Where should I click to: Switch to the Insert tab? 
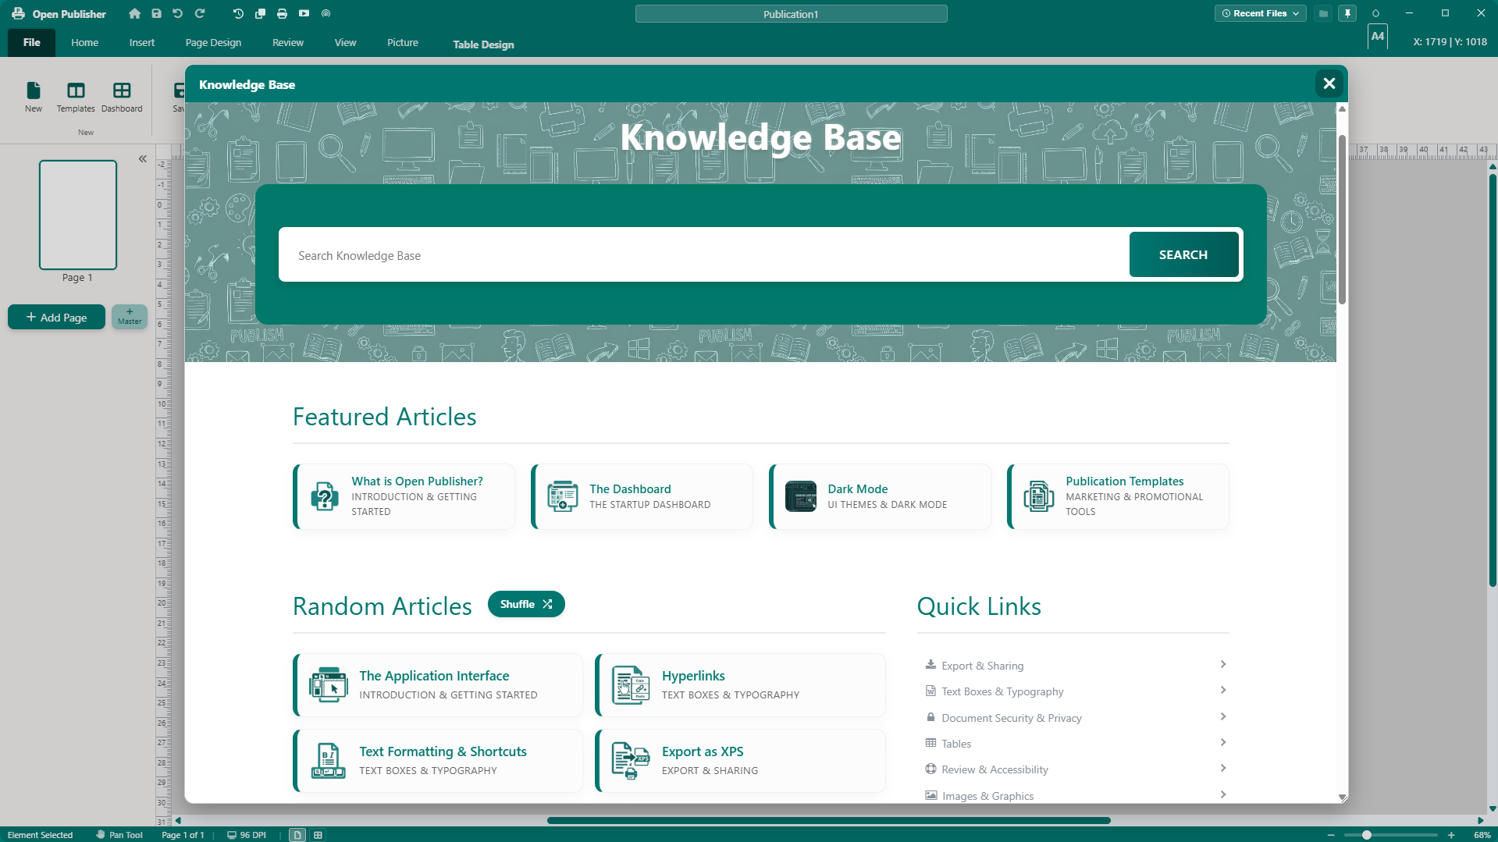142,42
